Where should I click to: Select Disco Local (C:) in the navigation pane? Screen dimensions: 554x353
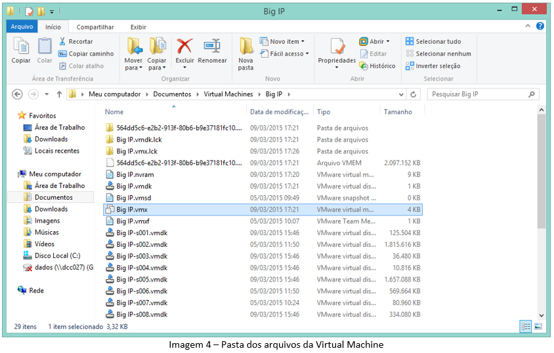point(57,255)
